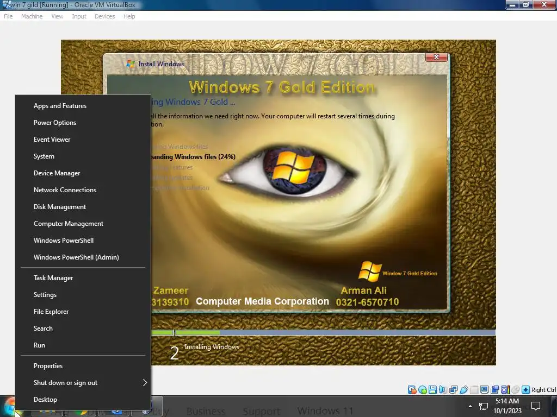Click the Windows 7 Gold Edition heading
This screenshot has width=557, height=417.
(281, 87)
